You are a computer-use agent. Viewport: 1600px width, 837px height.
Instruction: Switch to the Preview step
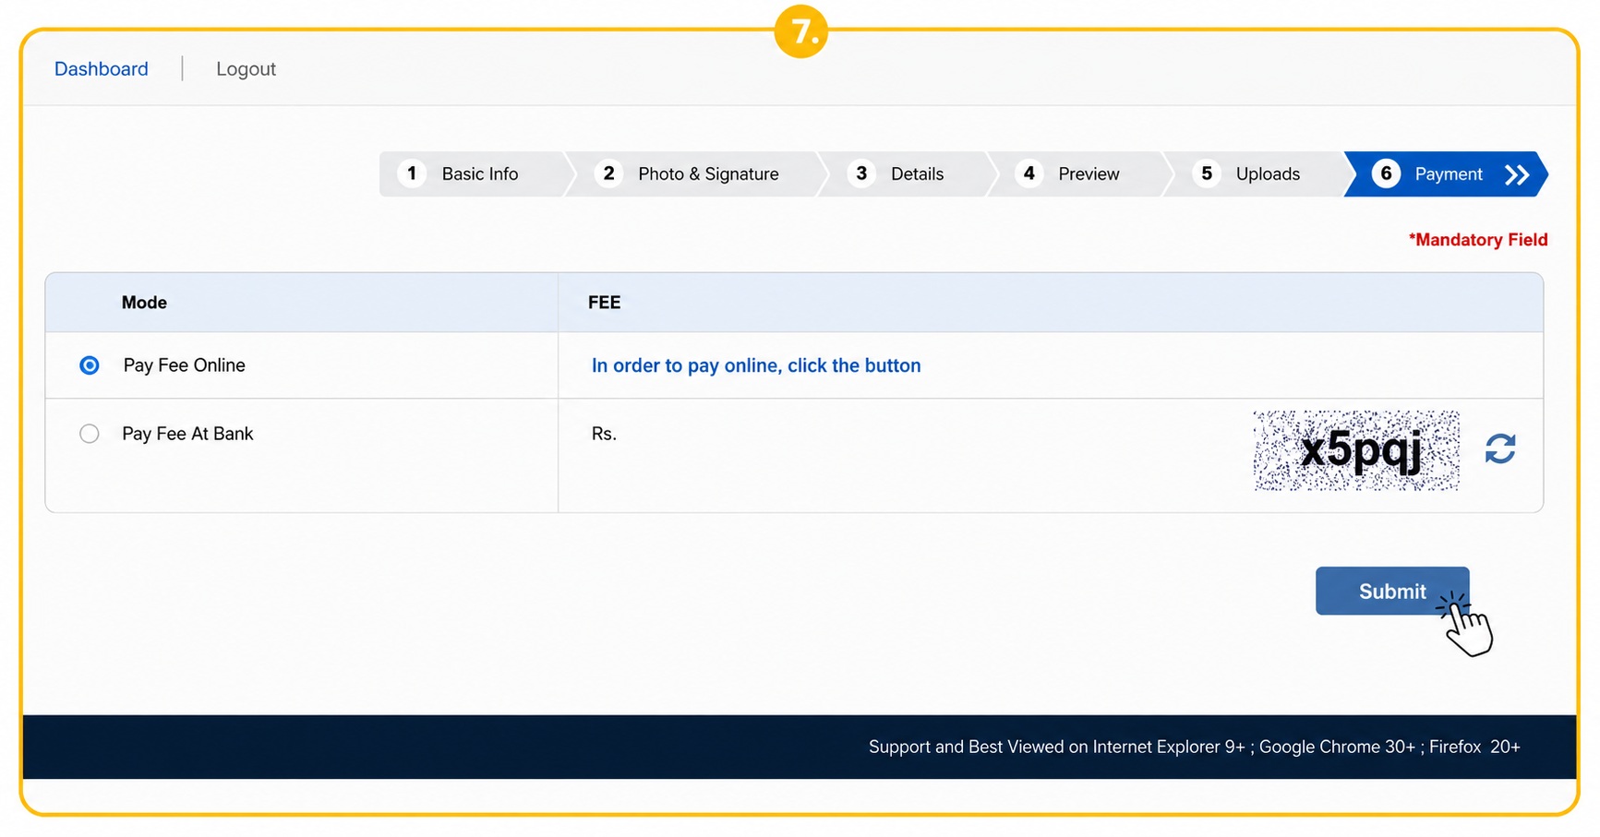1089,173
